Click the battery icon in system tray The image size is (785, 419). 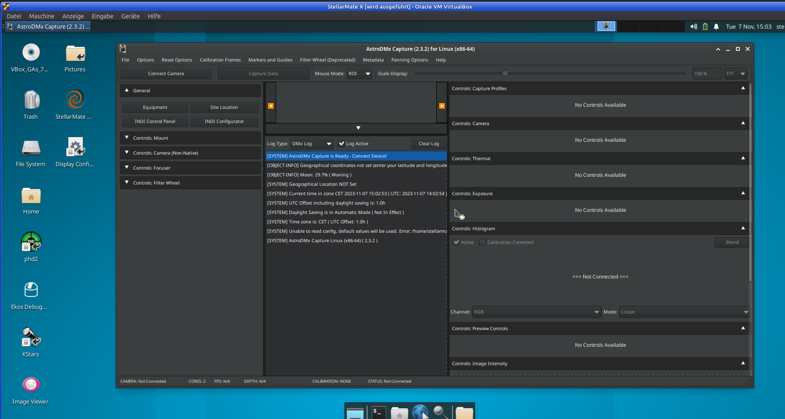[705, 26]
